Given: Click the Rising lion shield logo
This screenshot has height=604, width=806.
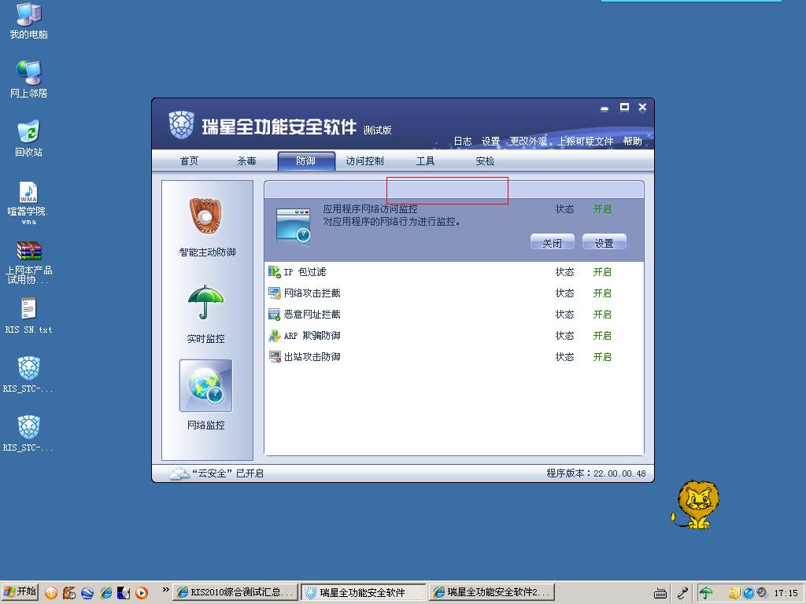Looking at the screenshot, I should (x=182, y=125).
